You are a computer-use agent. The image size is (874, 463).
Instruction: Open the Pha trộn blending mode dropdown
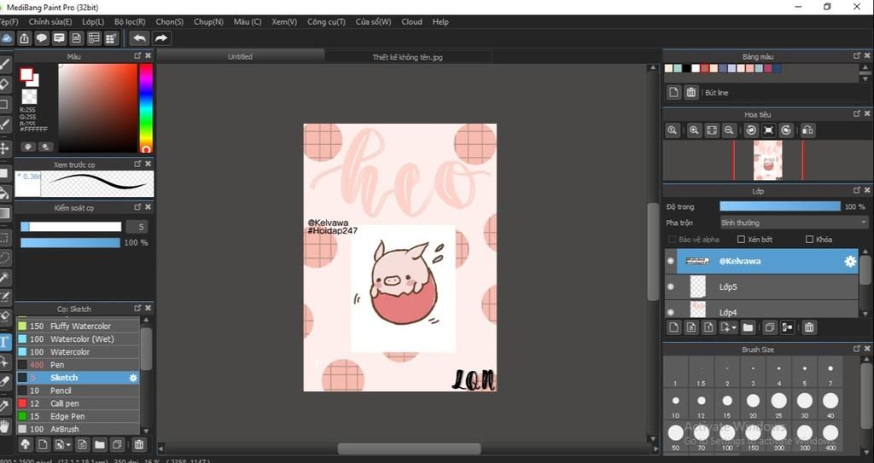(794, 223)
